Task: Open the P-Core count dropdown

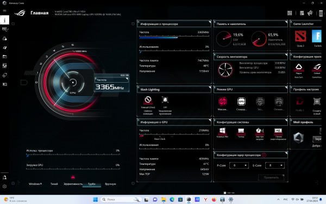Action: tap(239, 165)
